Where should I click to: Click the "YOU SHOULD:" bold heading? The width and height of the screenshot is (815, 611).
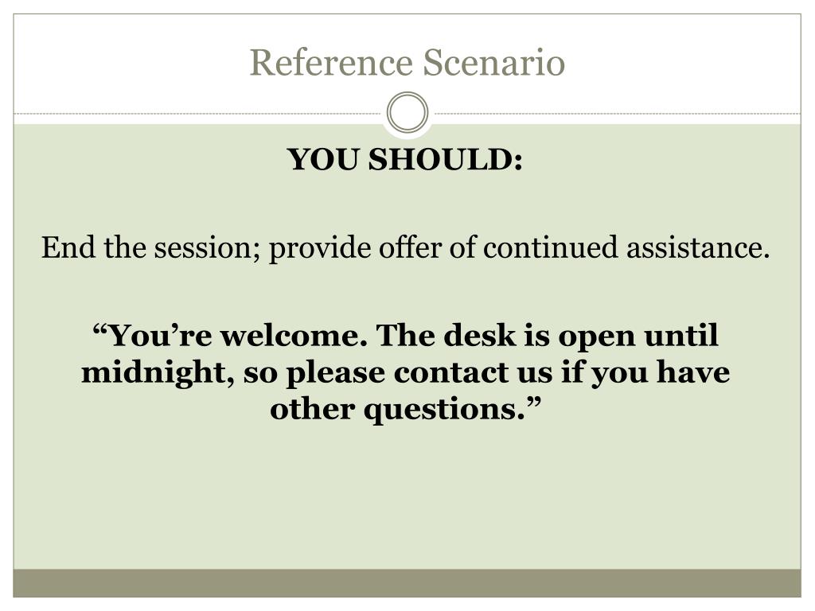point(405,159)
